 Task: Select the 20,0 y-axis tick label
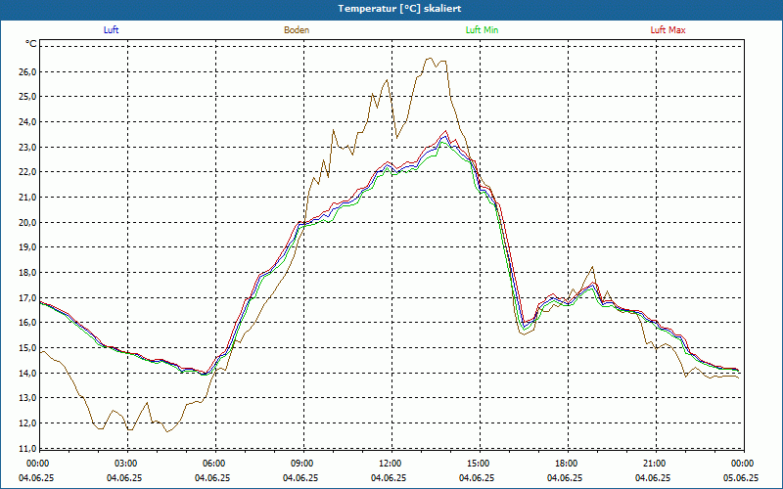(25, 222)
